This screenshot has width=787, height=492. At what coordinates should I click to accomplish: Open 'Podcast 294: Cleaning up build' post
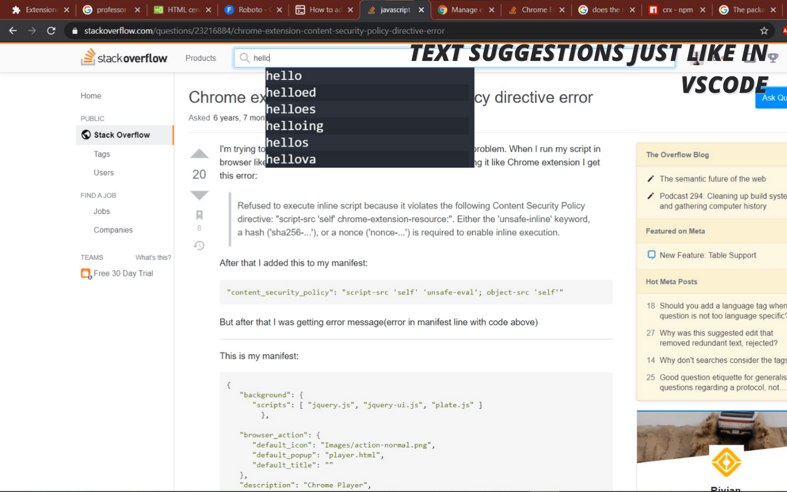tap(723, 201)
